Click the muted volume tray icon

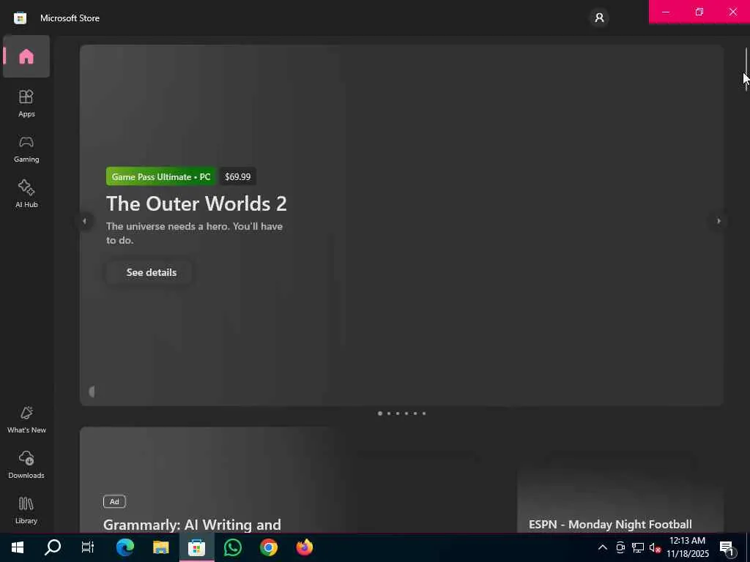pos(655,547)
